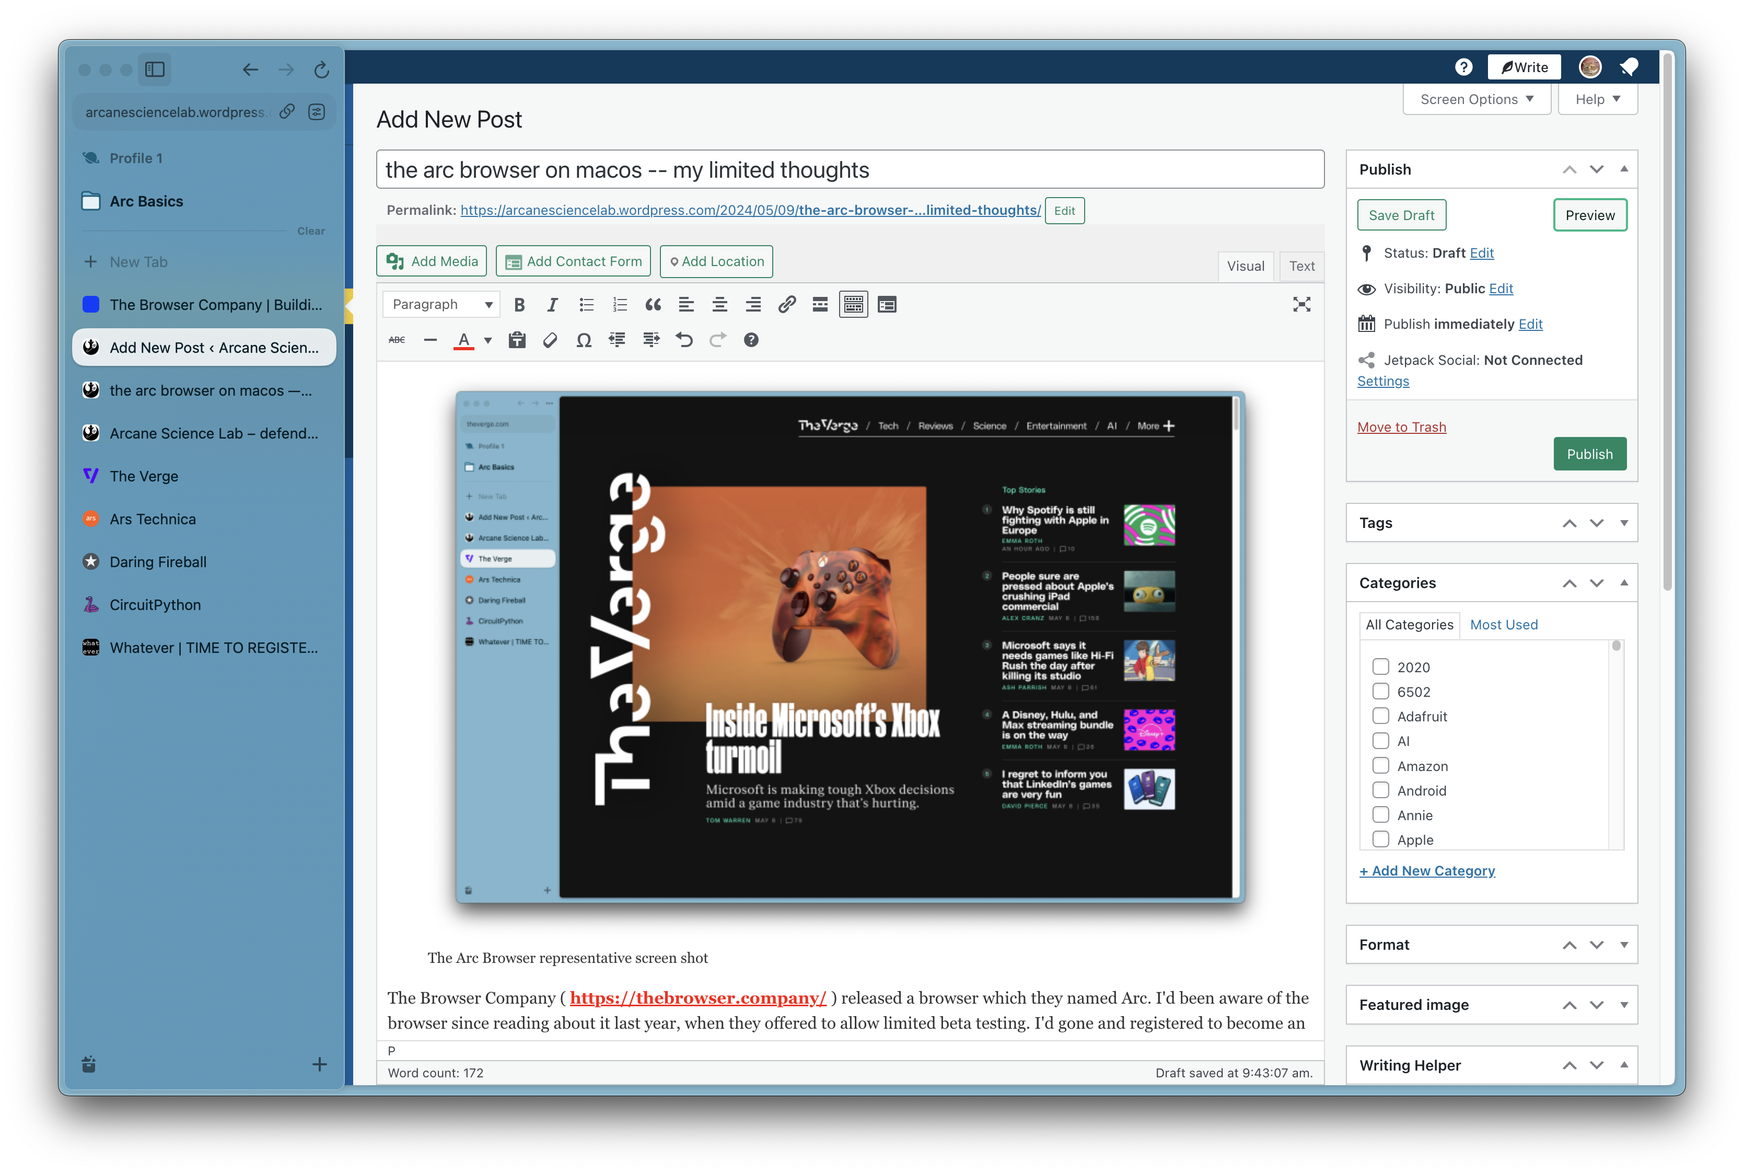Open The Verge tab in sidebar
The height and width of the screenshot is (1173, 1744).
coord(204,477)
